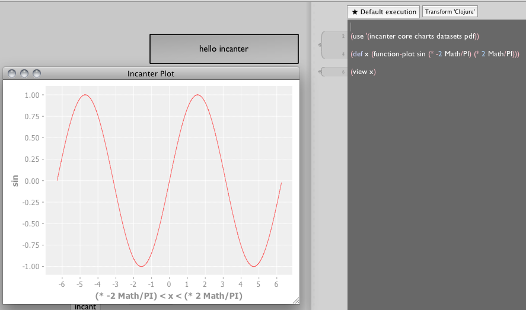Image resolution: width=526 pixels, height=310 pixels.
Task: Select the incant tab below the plot
Action: tap(85, 307)
